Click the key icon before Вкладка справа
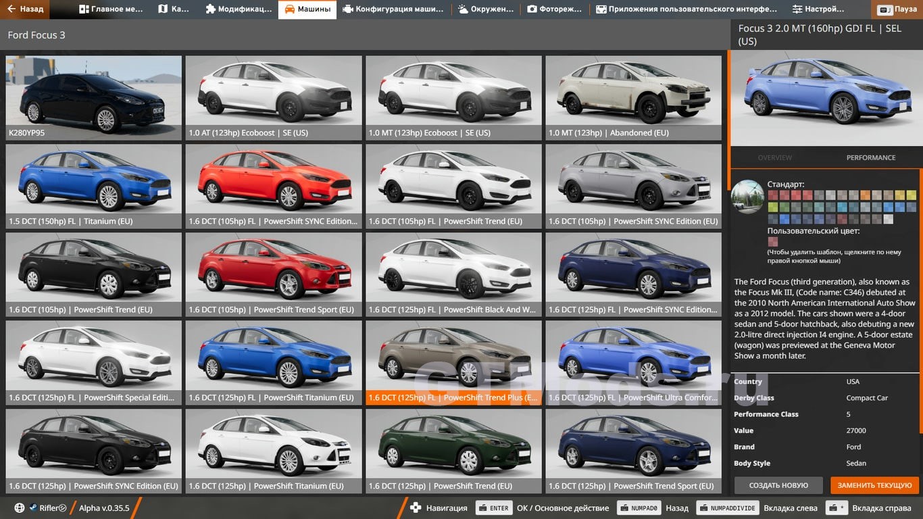 (x=837, y=508)
